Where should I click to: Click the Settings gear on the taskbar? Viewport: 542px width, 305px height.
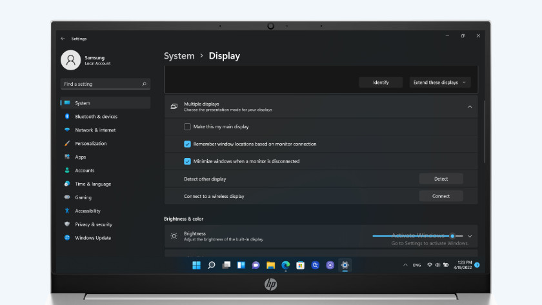click(345, 265)
